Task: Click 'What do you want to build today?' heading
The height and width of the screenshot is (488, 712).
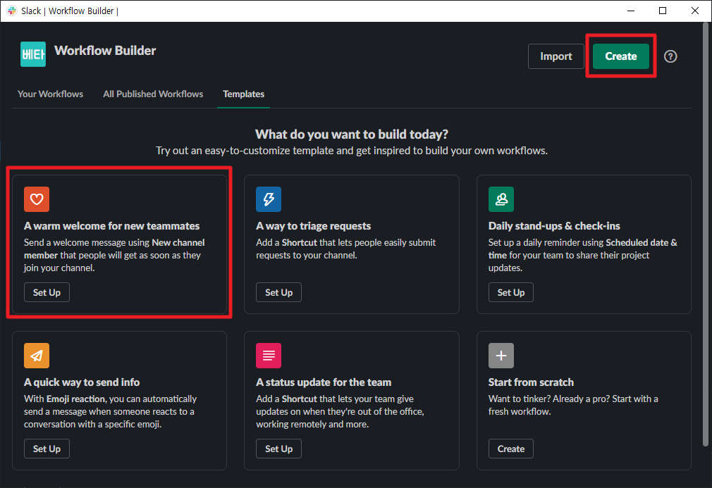Action: pos(352,134)
